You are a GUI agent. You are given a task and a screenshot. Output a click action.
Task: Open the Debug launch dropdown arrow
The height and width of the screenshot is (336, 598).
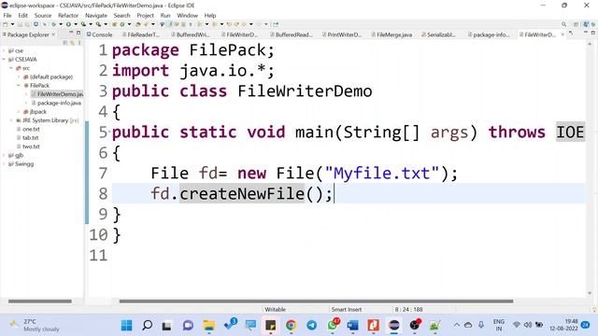[61, 24]
